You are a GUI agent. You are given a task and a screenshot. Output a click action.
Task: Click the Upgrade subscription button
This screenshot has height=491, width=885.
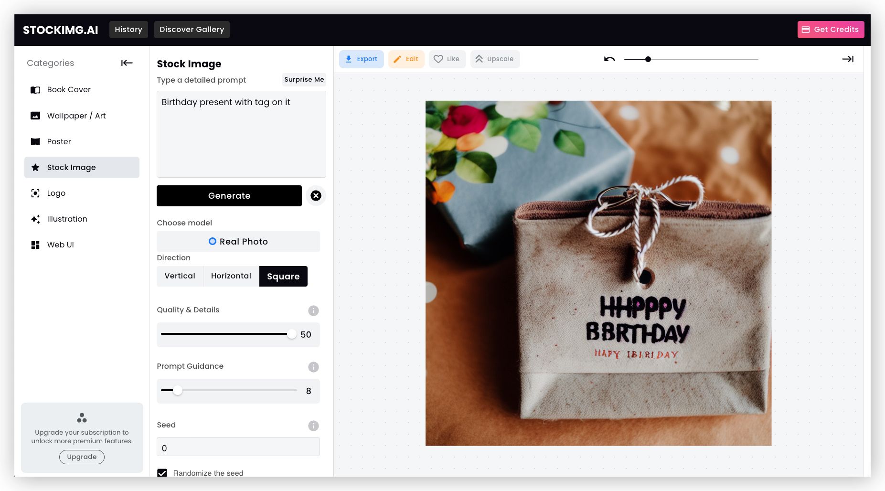click(x=82, y=457)
